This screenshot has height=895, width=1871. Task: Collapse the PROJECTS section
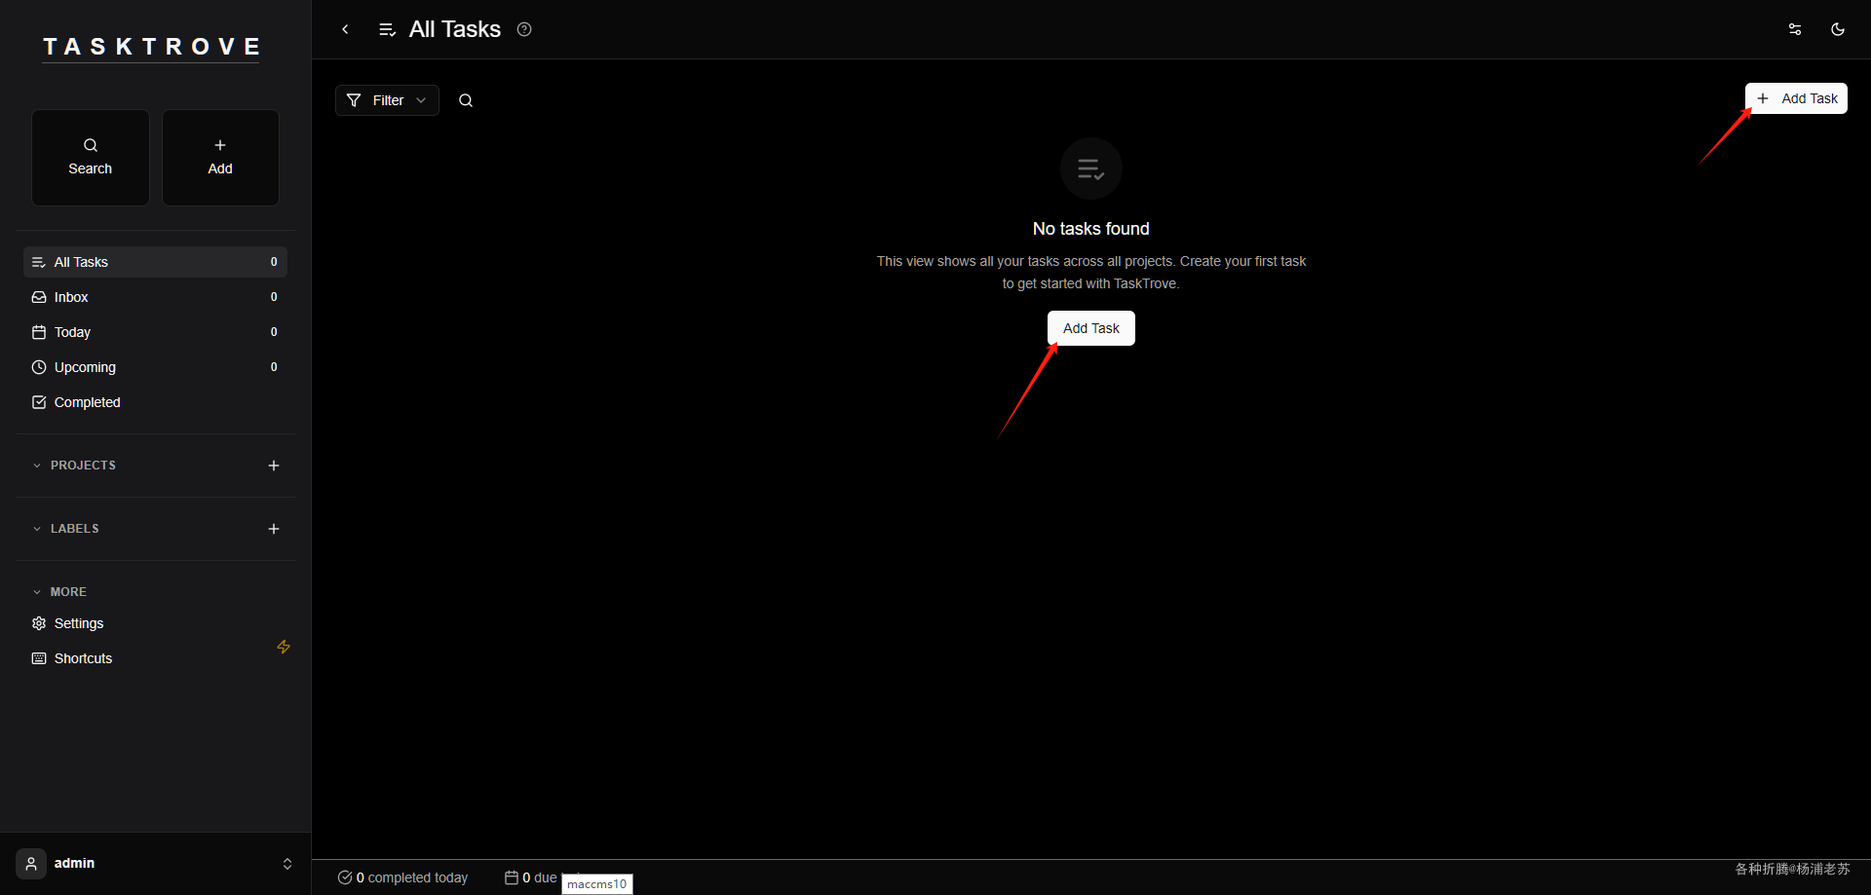[x=74, y=466]
